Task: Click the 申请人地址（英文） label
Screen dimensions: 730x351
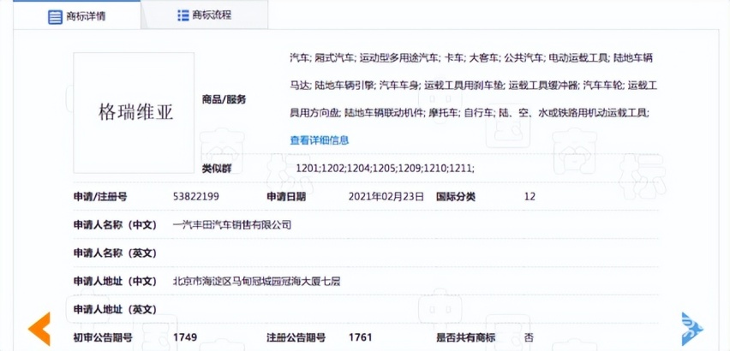Action: pos(115,309)
